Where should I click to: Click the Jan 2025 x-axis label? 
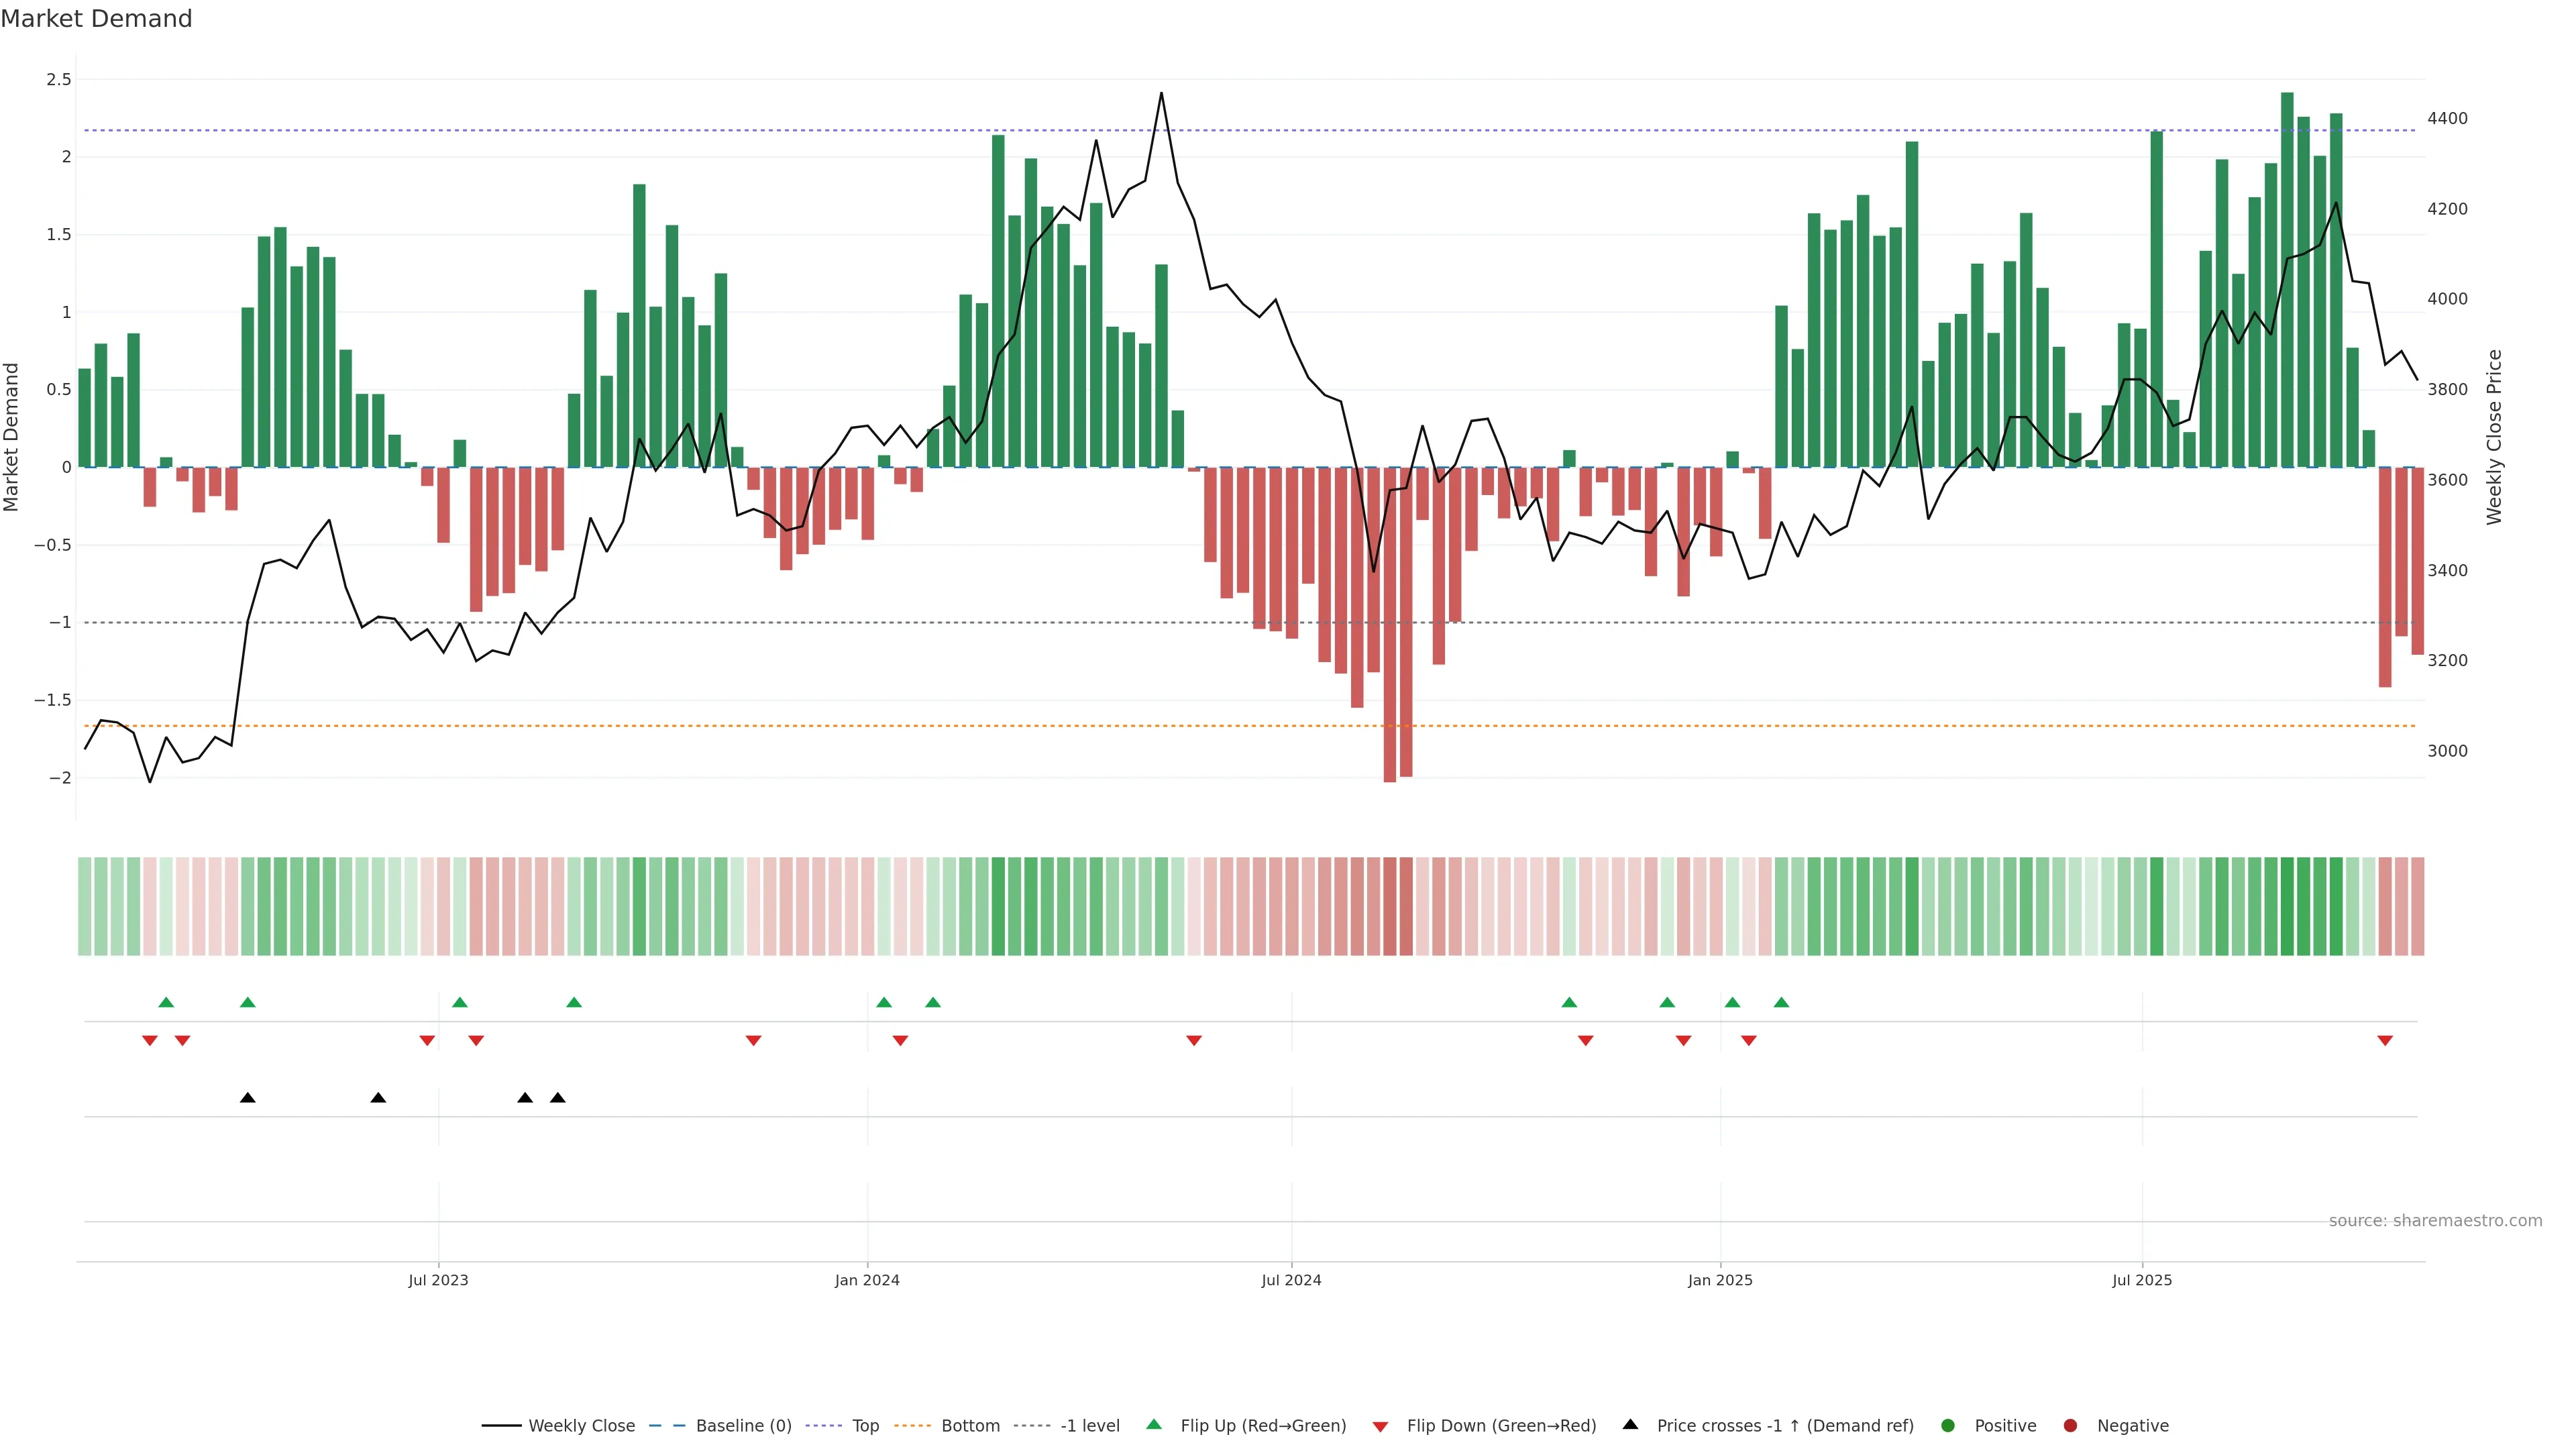1720,1281
